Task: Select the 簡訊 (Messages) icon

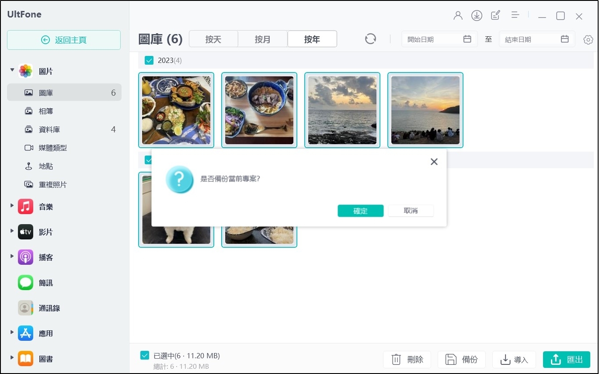Action: pos(25,283)
